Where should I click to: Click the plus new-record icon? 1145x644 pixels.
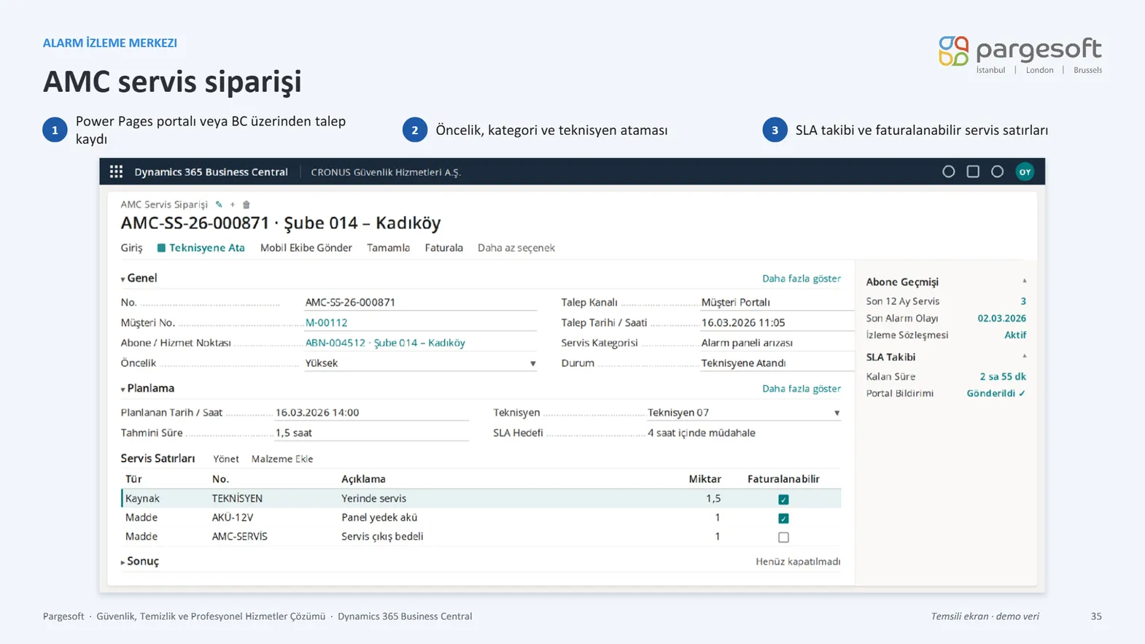point(233,205)
